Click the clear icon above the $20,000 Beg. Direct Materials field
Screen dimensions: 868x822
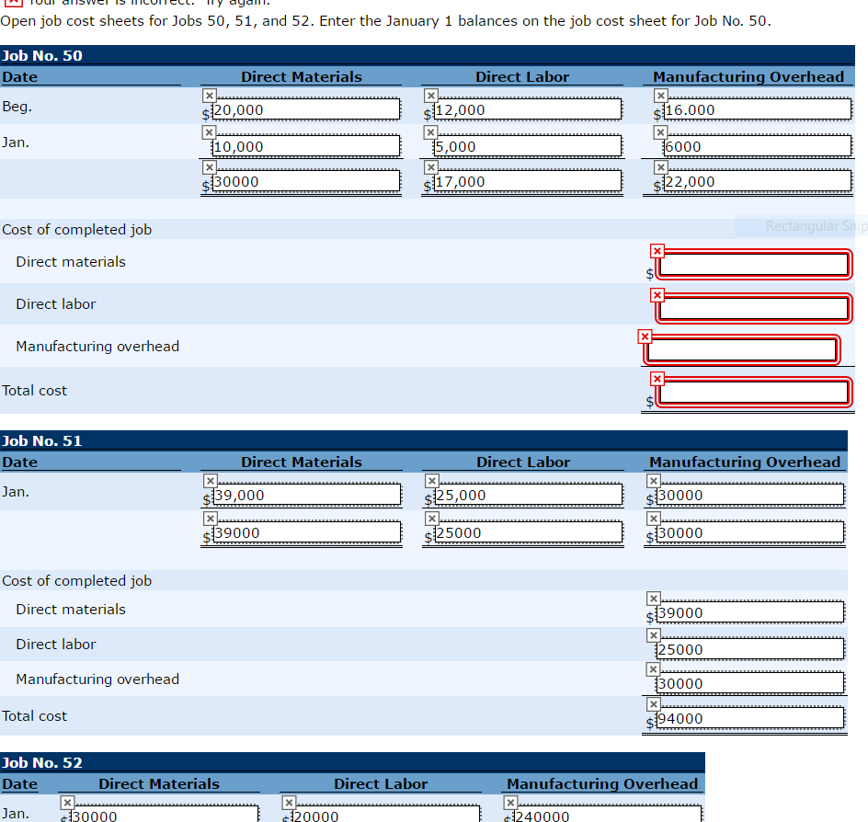tap(210, 95)
